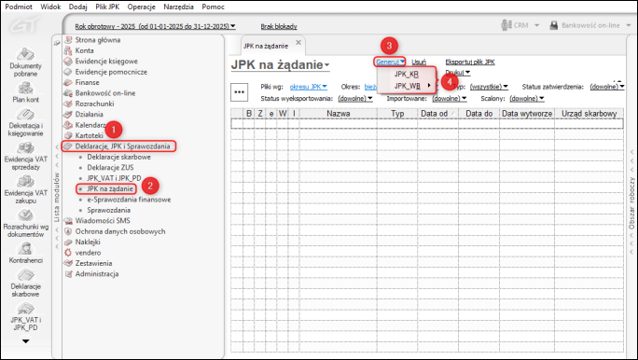The height and width of the screenshot is (360, 638).
Task: Click the vendero module icon
Action: [68, 253]
